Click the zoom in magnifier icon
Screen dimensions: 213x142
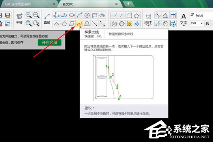(x=28, y=15)
